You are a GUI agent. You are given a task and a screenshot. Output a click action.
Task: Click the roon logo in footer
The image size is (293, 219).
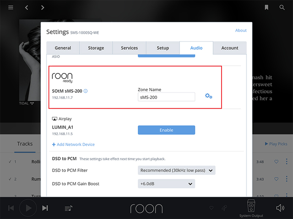coord(146,208)
